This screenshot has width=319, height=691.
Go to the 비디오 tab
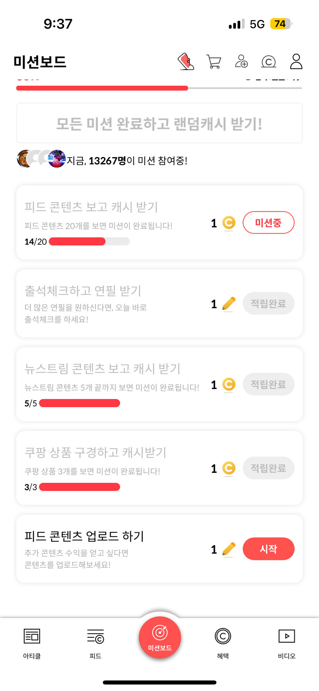tap(287, 642)
